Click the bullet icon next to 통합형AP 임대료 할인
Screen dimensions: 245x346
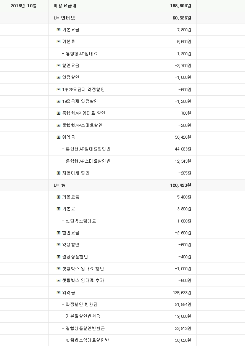tap(58, 113)
